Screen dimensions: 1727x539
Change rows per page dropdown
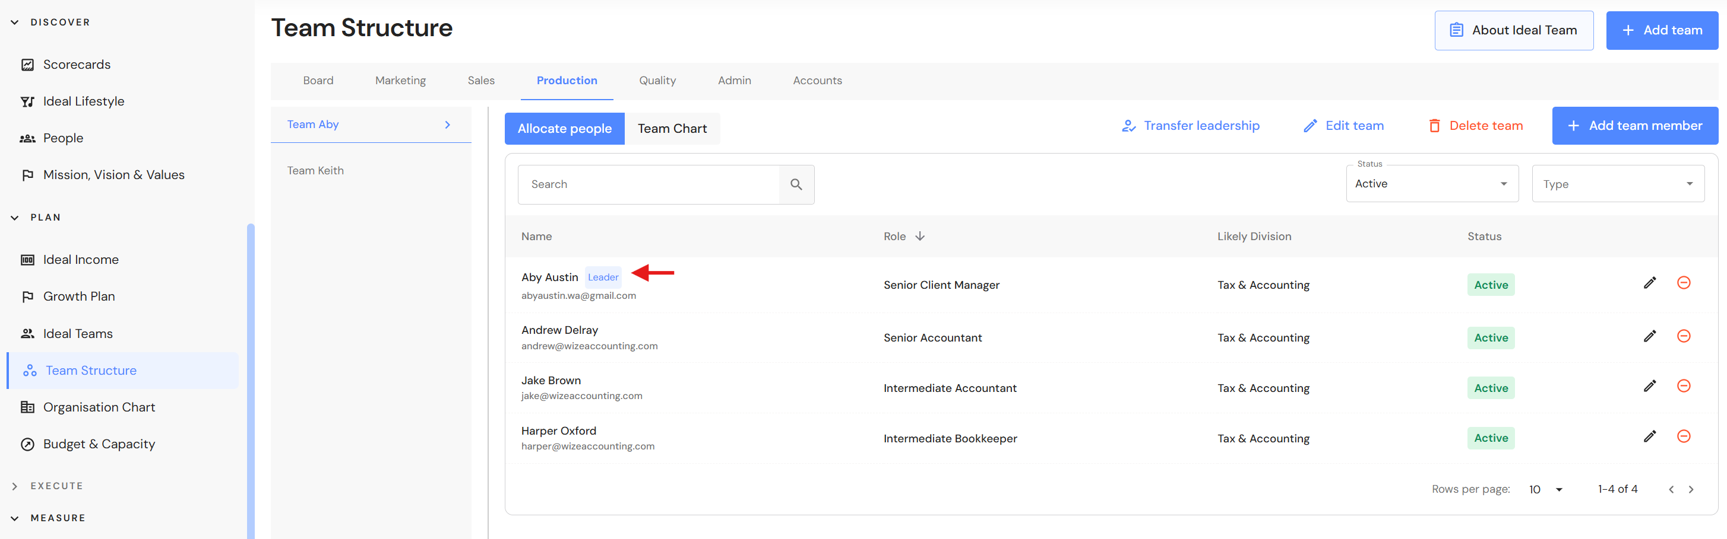click(1545, 489)
